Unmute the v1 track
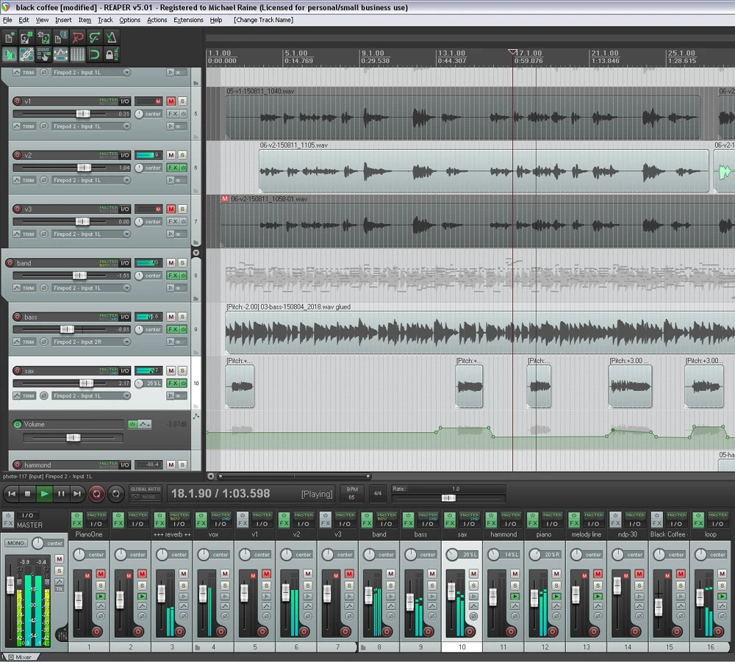 tap(171, 101)
